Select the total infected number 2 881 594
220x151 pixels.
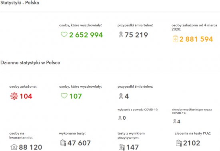(x=196, y=39)
